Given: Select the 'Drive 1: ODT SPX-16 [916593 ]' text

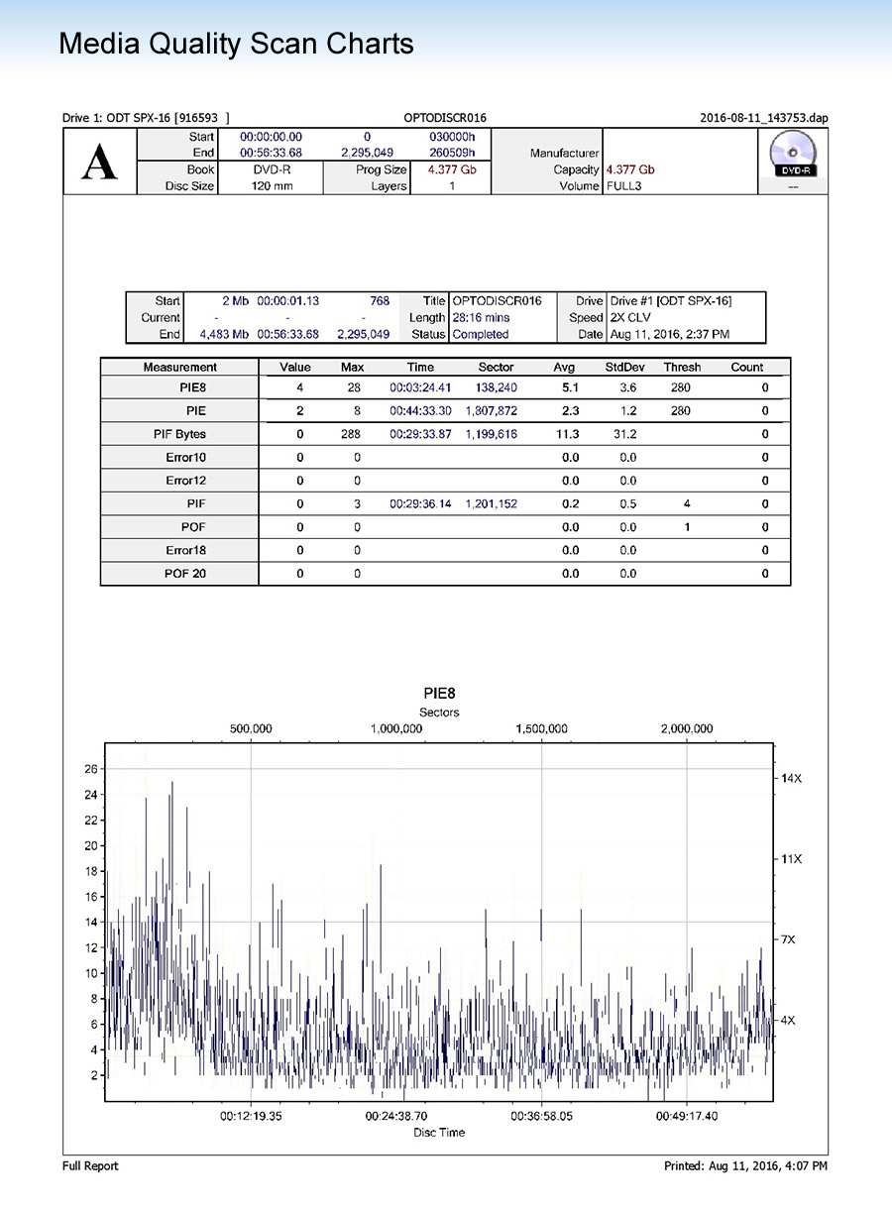Looking at the screenshot, I should (146, 118).
